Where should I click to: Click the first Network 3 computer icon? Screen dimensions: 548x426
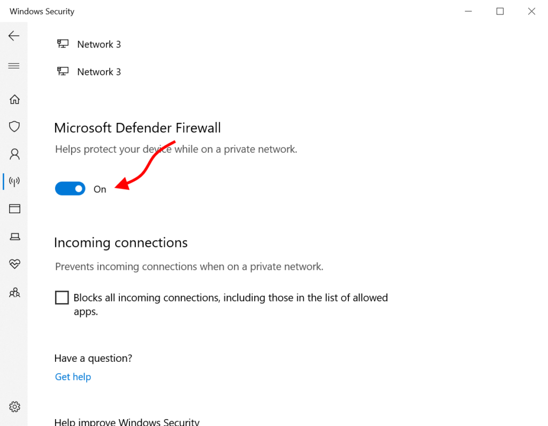click(x=63, y=44)
